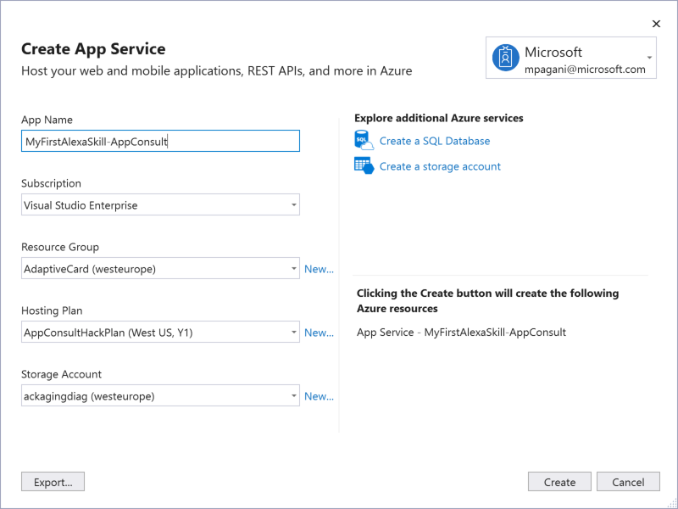
Task: Click New next to Storage Account
Action: point(319,396)
